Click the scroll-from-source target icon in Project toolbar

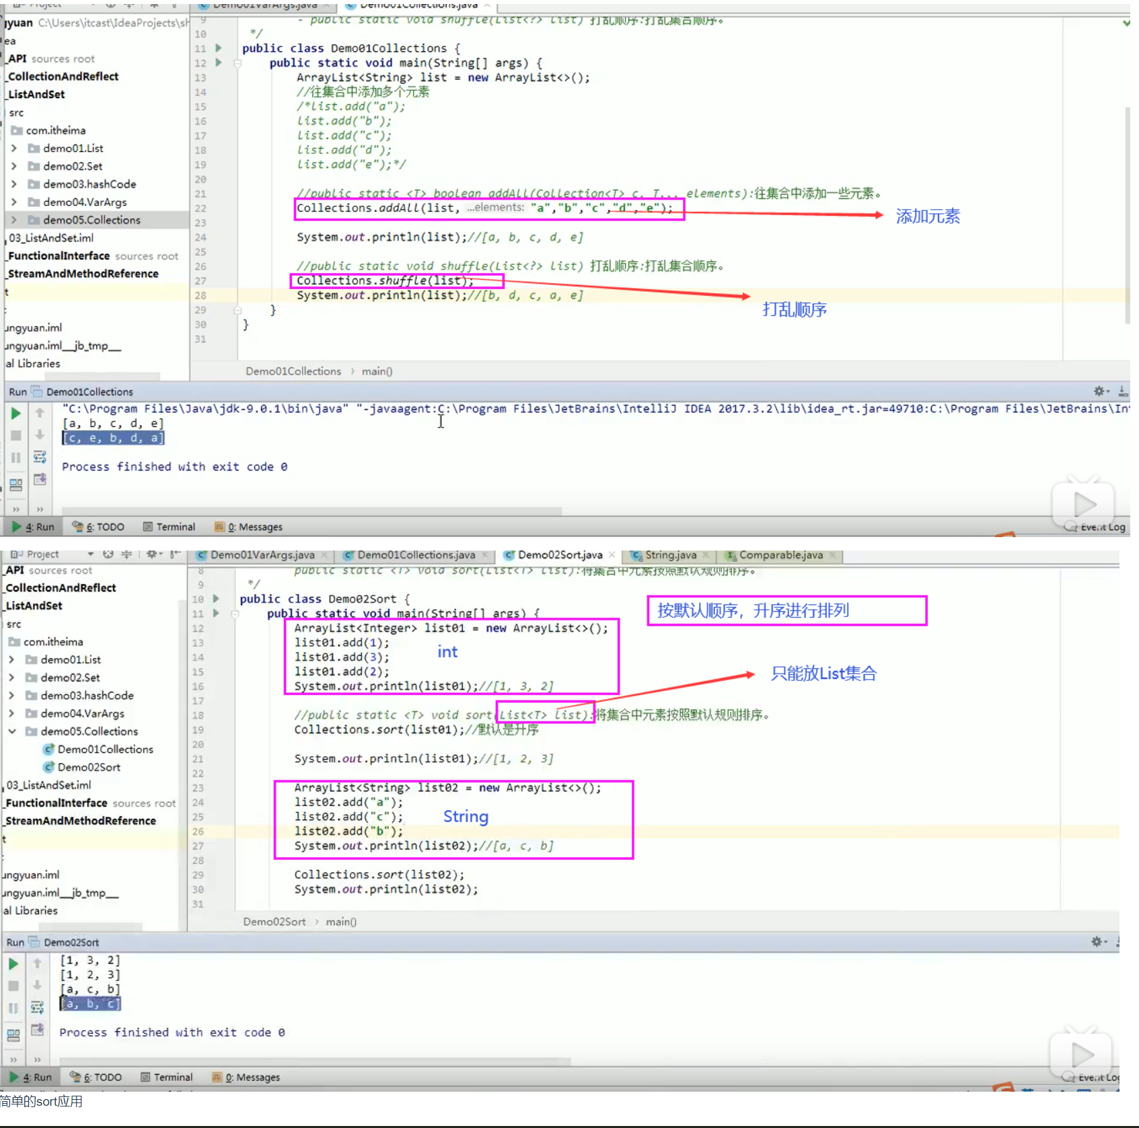108,555
